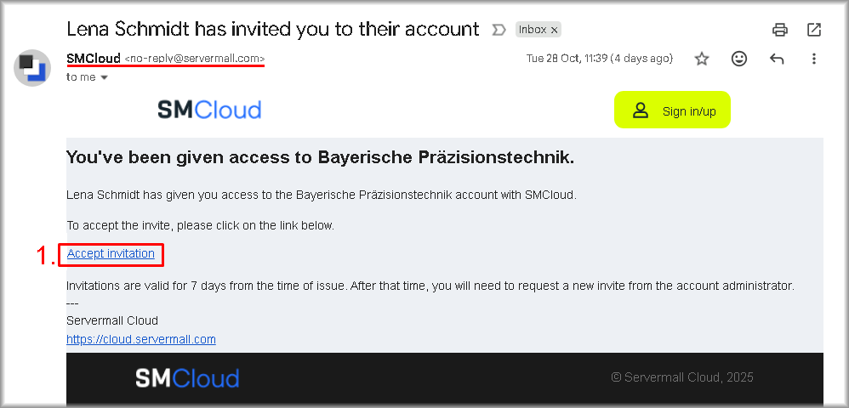Click the sender's avatar picture
Image resolution: width=849 pixels, height=408 pixels.
click(x=32, y=67)
